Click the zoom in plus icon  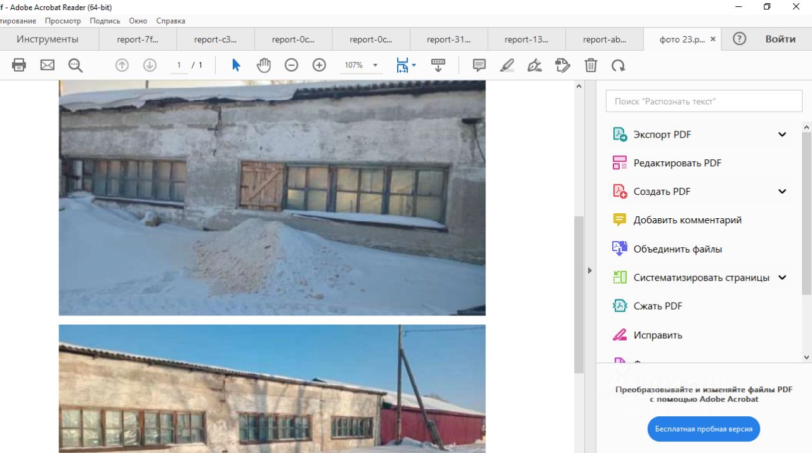319,65
